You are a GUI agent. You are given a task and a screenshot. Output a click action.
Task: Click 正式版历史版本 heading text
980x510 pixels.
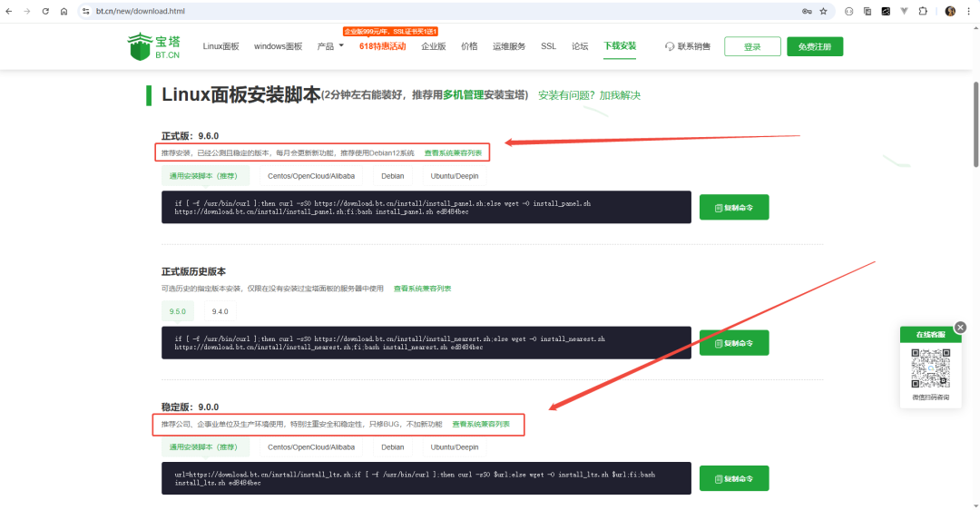[x=194, y=272]
